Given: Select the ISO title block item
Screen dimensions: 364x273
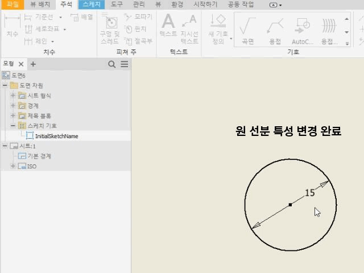Looking at the screenshot, I should tap(27, 166).
